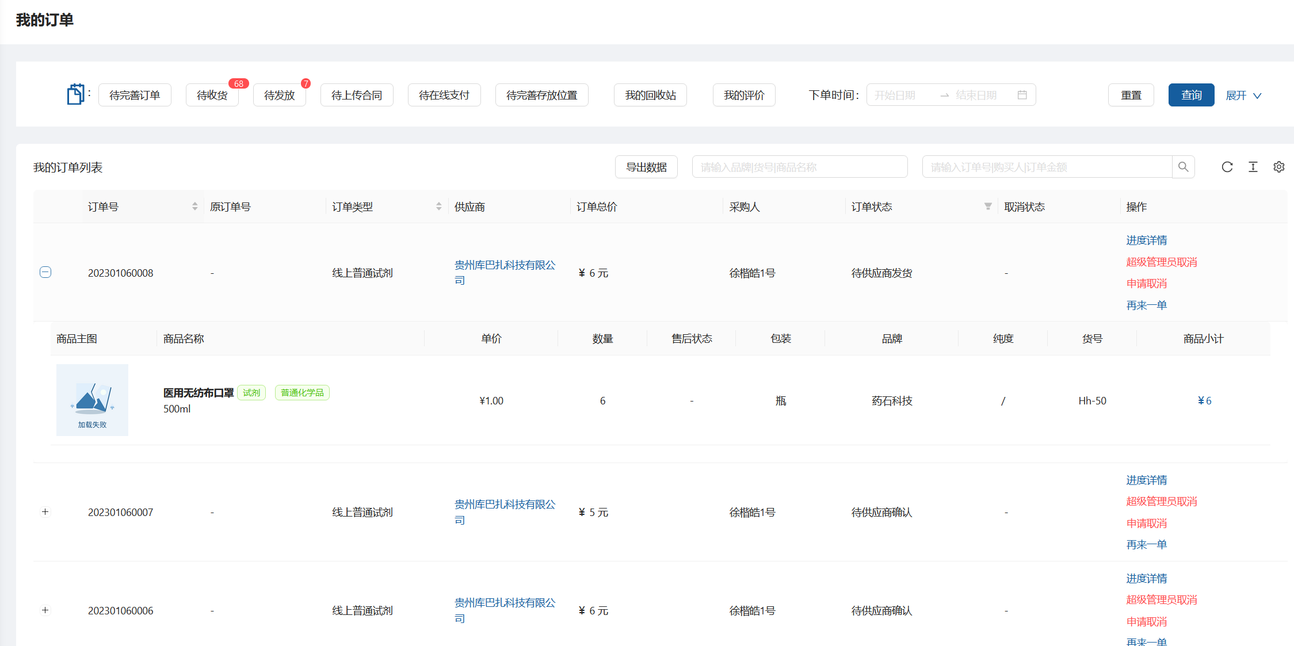Open supplier link in order 202301060006
The width and height of the screenshot is (1294, 646).
[x=505, y=610]
